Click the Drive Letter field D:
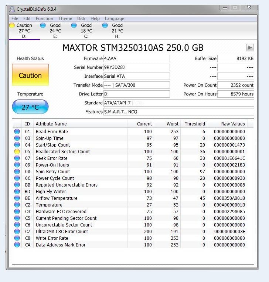Screen dimensions: 269x282 pos(137,94)
